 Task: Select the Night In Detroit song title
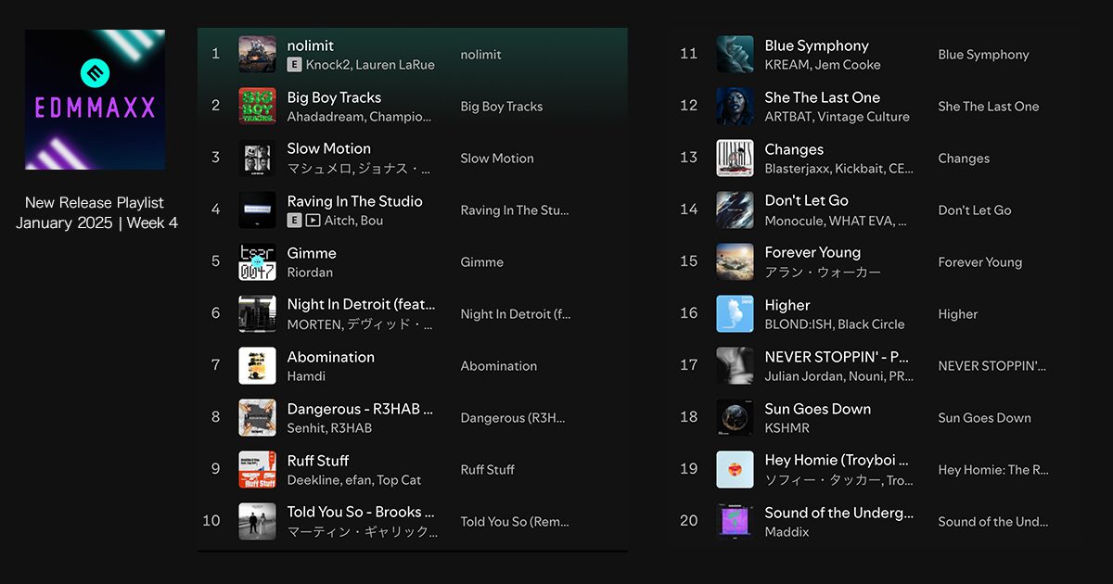pyautogui.click(x=361, y=305)
